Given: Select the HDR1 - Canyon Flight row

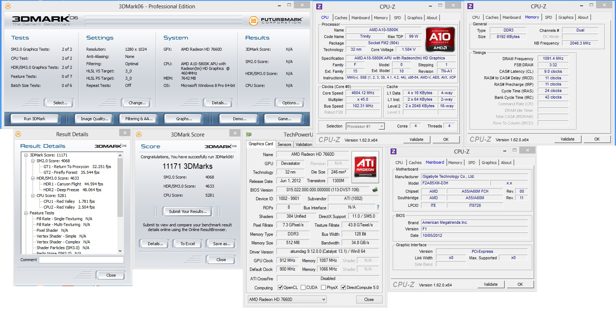Looking at the screenshot, I should [x=73, y=184].
